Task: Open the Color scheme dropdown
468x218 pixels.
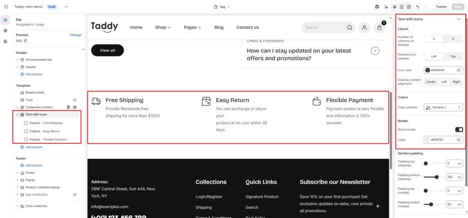Action: coord(443,107)
